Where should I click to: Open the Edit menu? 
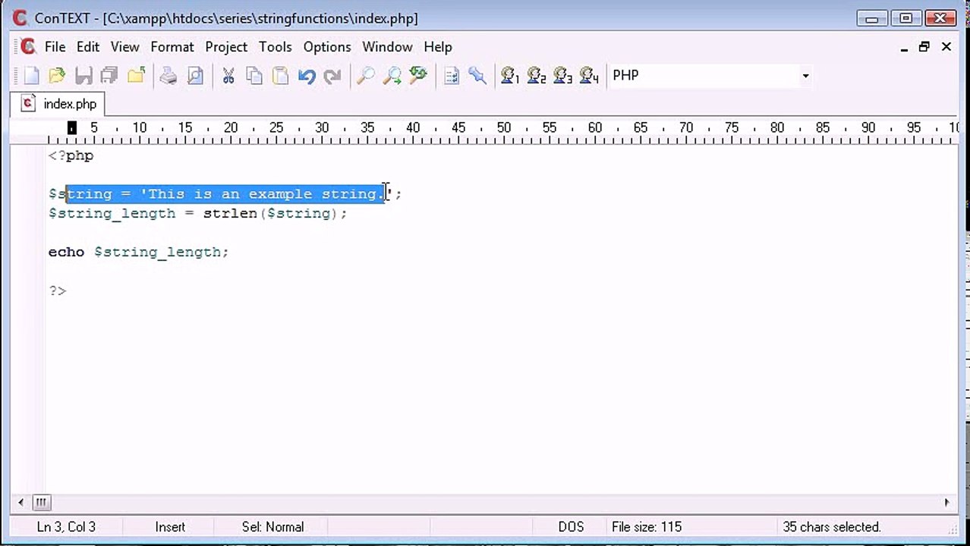click(x=88, y=47)
